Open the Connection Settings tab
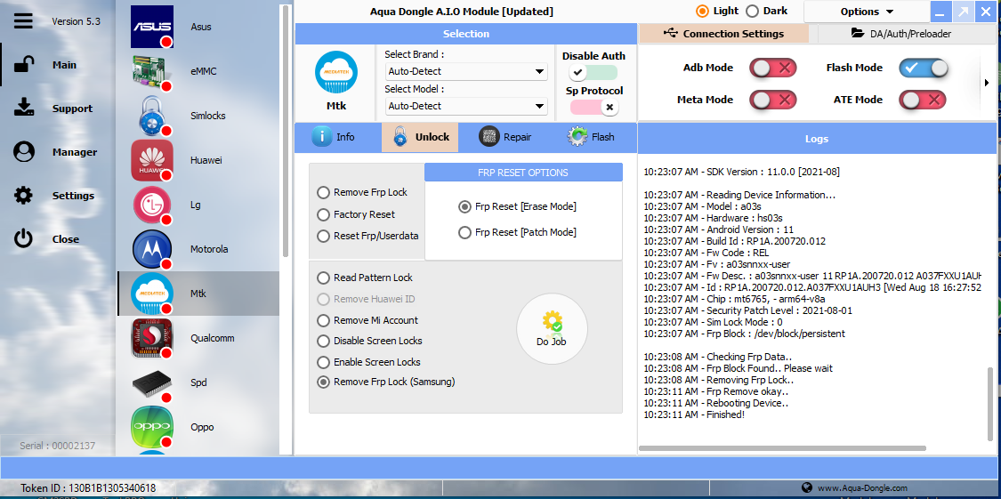 (724, 34)
